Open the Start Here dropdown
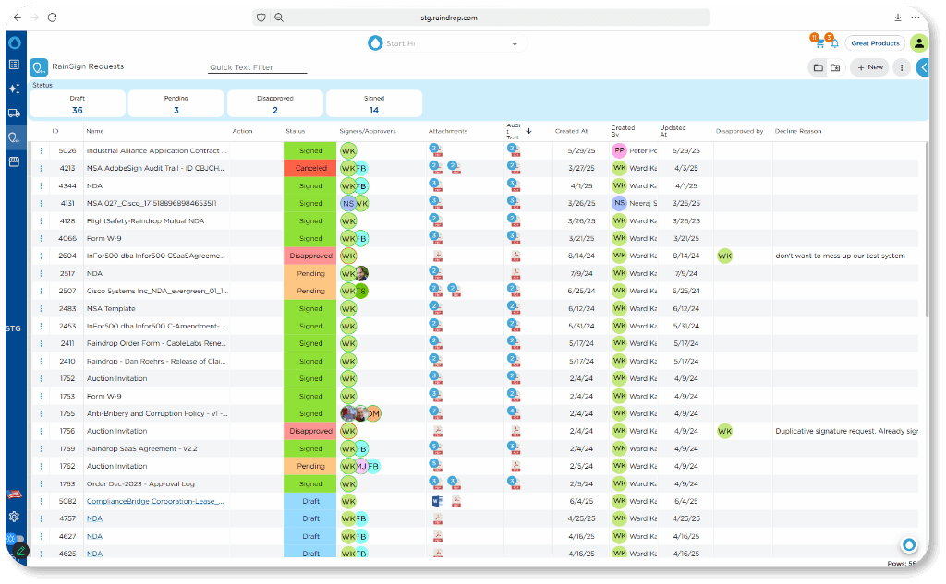This screenshot has width=946, height=584. tap(443, 43)
